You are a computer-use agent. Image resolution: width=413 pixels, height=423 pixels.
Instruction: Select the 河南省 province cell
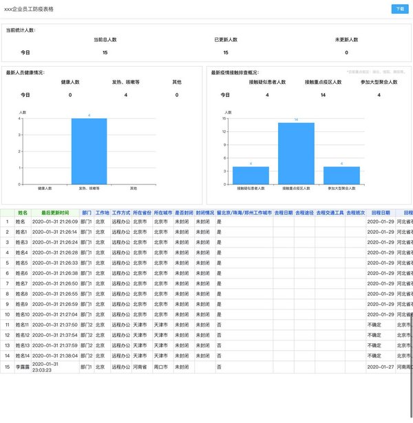(x=141, y=368)
